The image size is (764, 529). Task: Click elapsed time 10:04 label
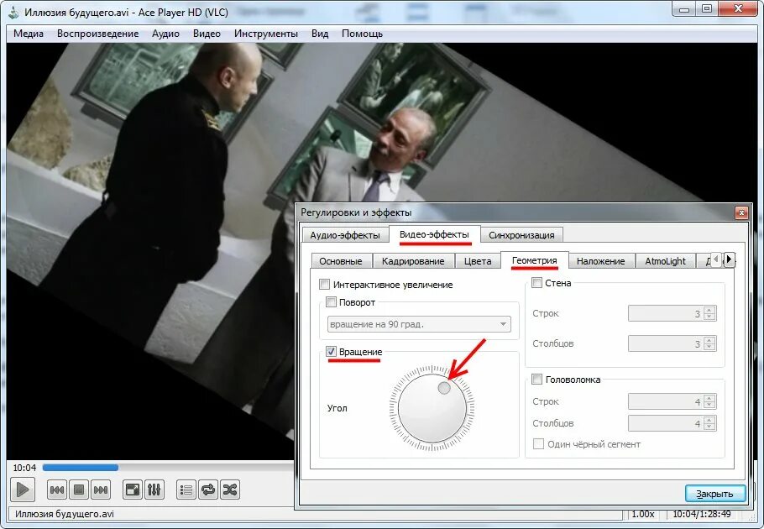pos(24,468)
